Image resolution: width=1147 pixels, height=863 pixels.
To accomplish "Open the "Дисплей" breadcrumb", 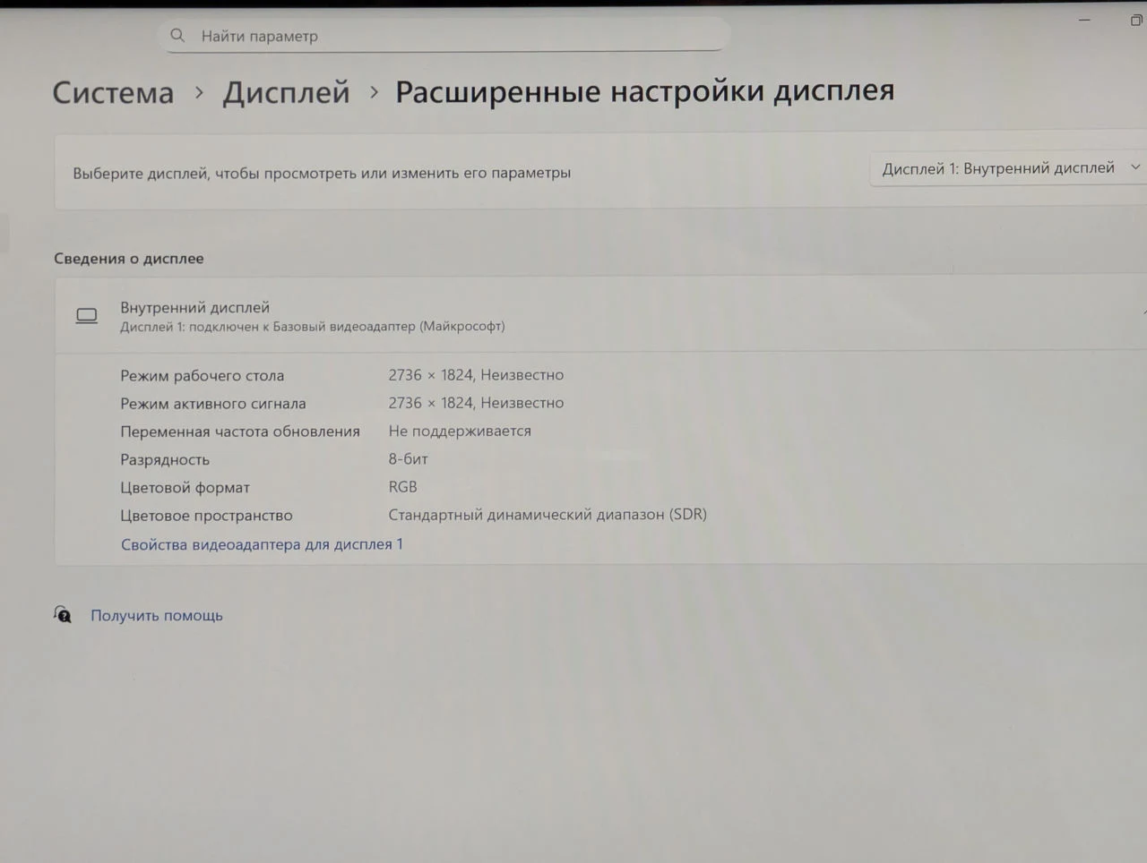I will (286, 91).
